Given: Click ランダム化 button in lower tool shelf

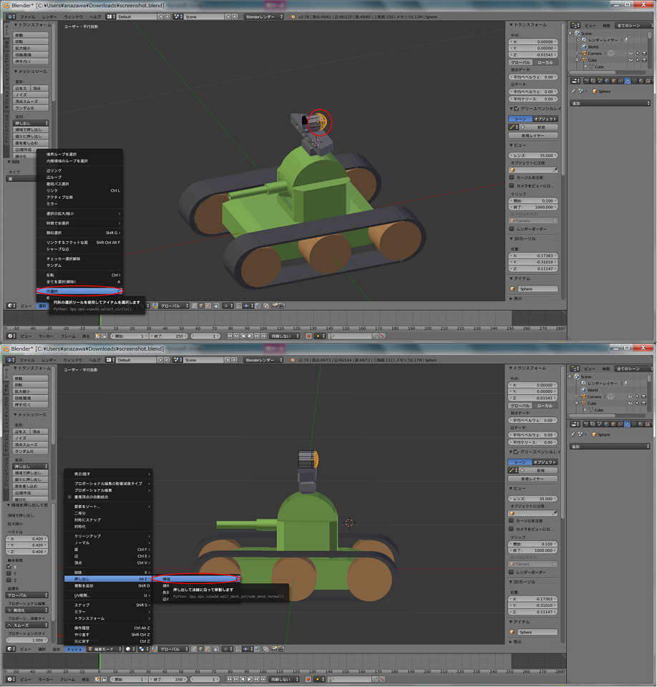Looking at the screenshot, I should coord(24,452).
